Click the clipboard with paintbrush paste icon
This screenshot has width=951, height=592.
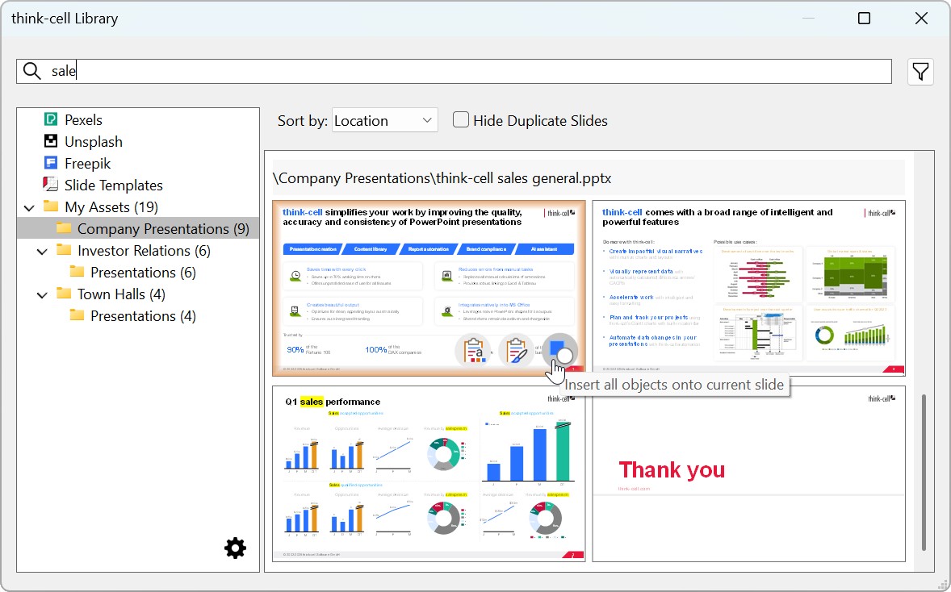(x=516, y=352)
